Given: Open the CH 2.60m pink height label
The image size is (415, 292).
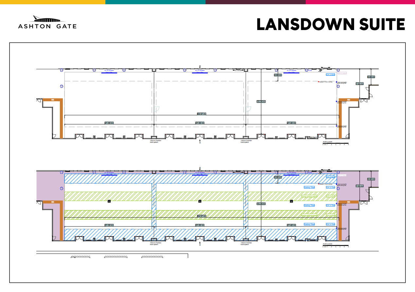Looking at the screenshot, I should (342, 73).
